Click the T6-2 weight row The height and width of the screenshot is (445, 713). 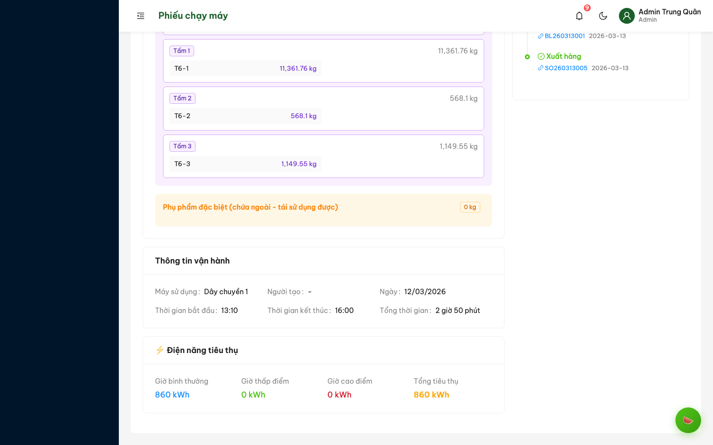(x=245, y=116)
